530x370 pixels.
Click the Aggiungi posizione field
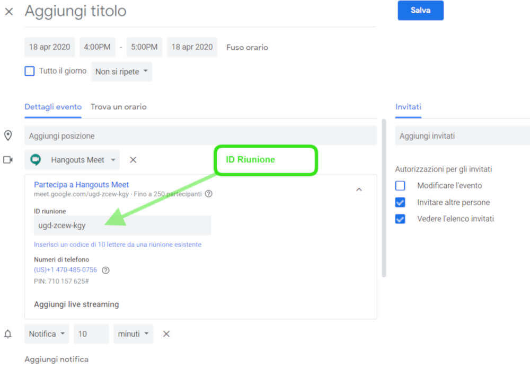200,136
